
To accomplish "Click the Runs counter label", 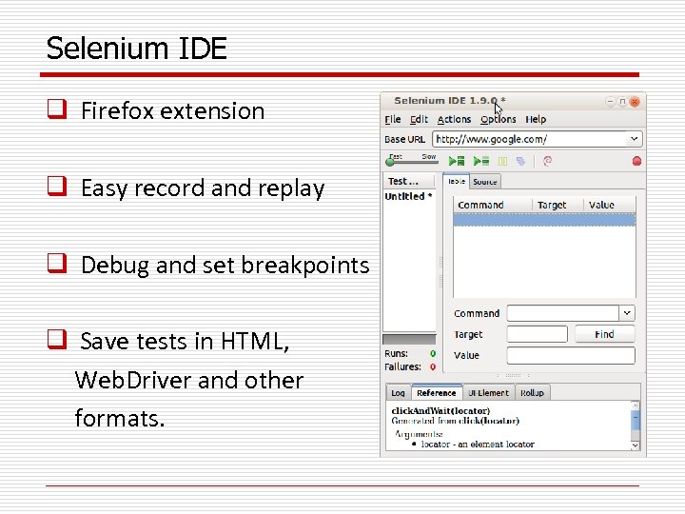I will [396, 353].
